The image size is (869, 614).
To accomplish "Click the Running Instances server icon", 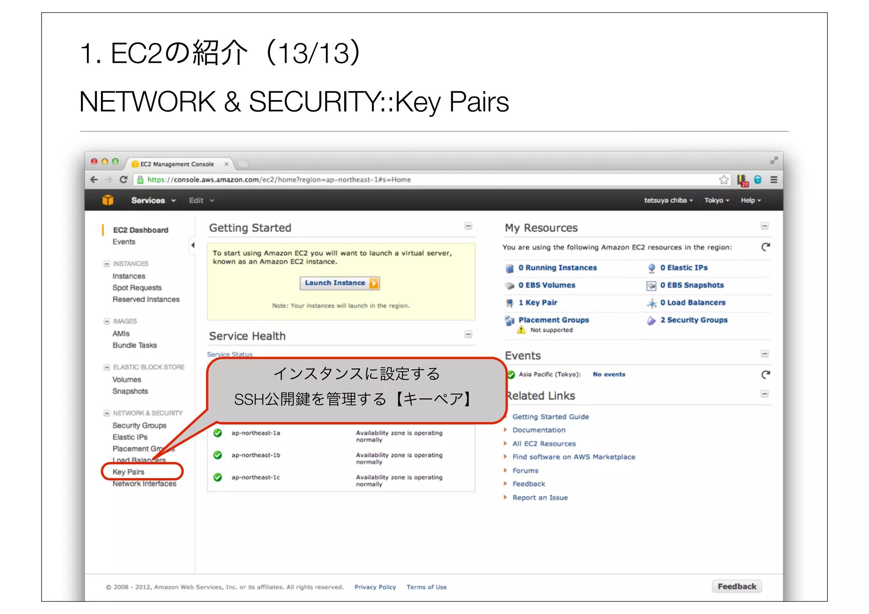I will pos(510,268).
